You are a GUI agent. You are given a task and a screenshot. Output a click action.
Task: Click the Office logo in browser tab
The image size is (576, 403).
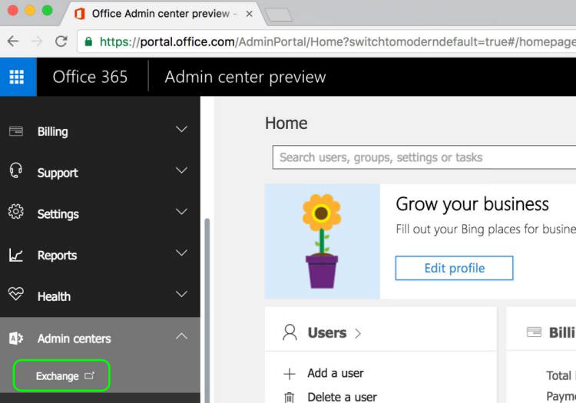coord(80,14)
